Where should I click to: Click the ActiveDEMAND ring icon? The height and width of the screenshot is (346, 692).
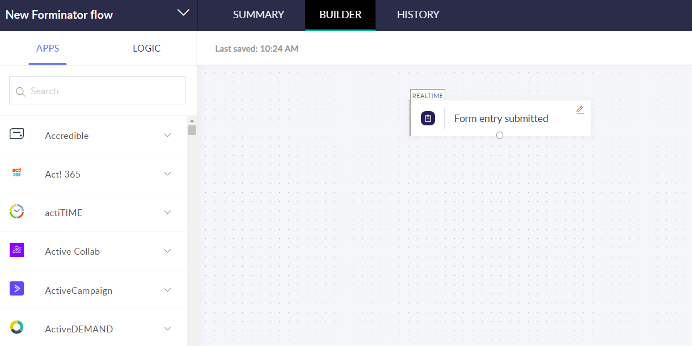point(16,327)
